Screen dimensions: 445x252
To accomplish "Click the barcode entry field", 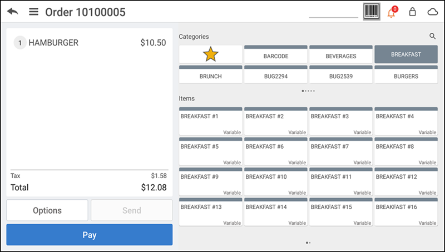I will pyautogui.click(x=333, y=12).
